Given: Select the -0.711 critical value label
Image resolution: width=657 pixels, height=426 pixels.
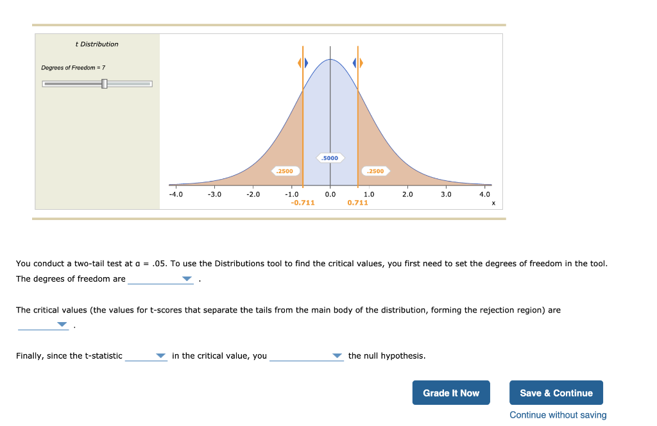Looking at the screenshot, I should point(303,201).
